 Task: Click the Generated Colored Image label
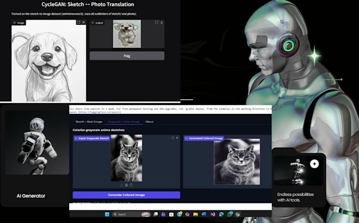tap(204, 138)
